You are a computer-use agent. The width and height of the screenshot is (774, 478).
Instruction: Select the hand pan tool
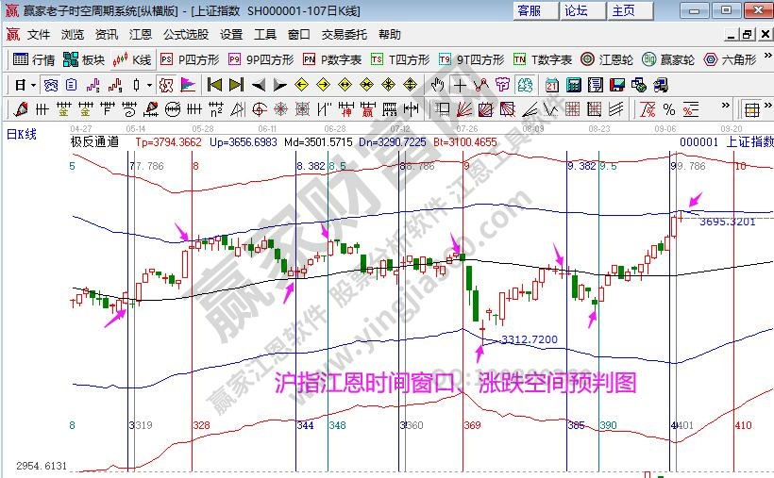click(438, 84)
